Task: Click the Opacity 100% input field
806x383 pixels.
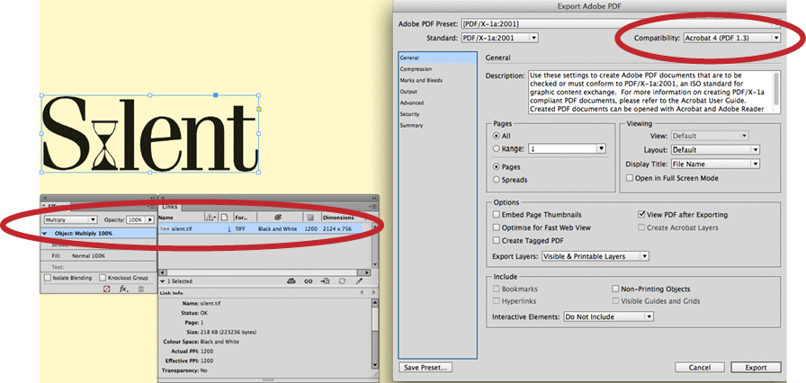Action: click(x=136, y=219)
